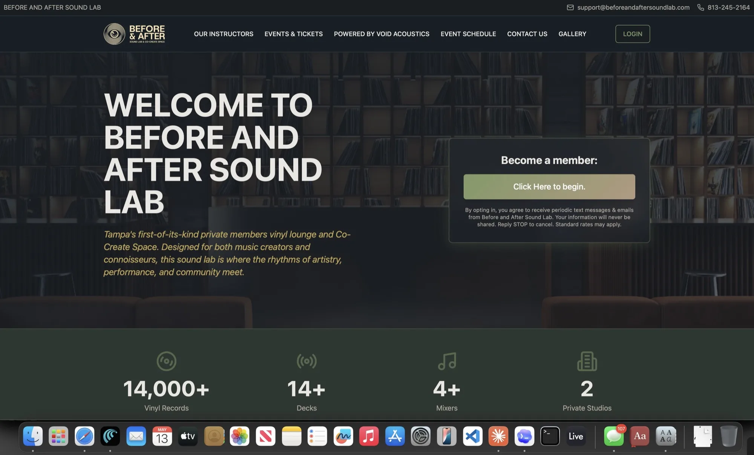754x455 pixels.
Task: Click the vinyl disc icon above 14,000+
Action: click(166, 361)
